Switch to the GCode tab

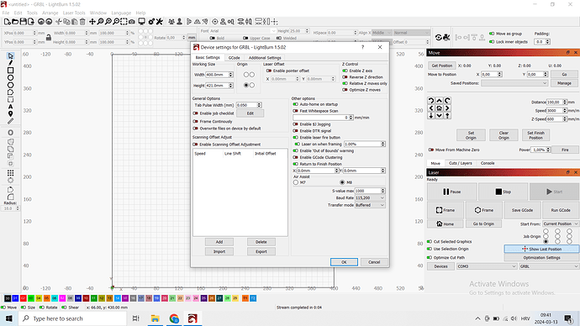[235, 58]
